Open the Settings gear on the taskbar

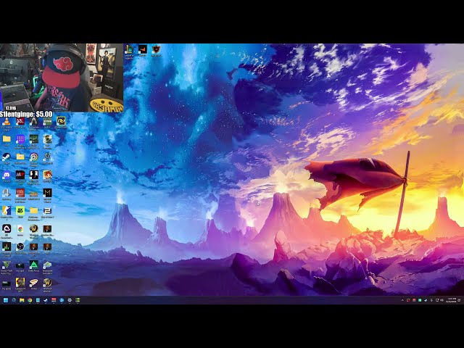coord(70,300)
